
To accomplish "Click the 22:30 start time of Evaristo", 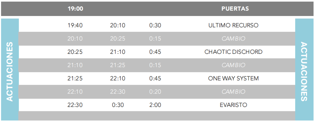I will (75, 105).
